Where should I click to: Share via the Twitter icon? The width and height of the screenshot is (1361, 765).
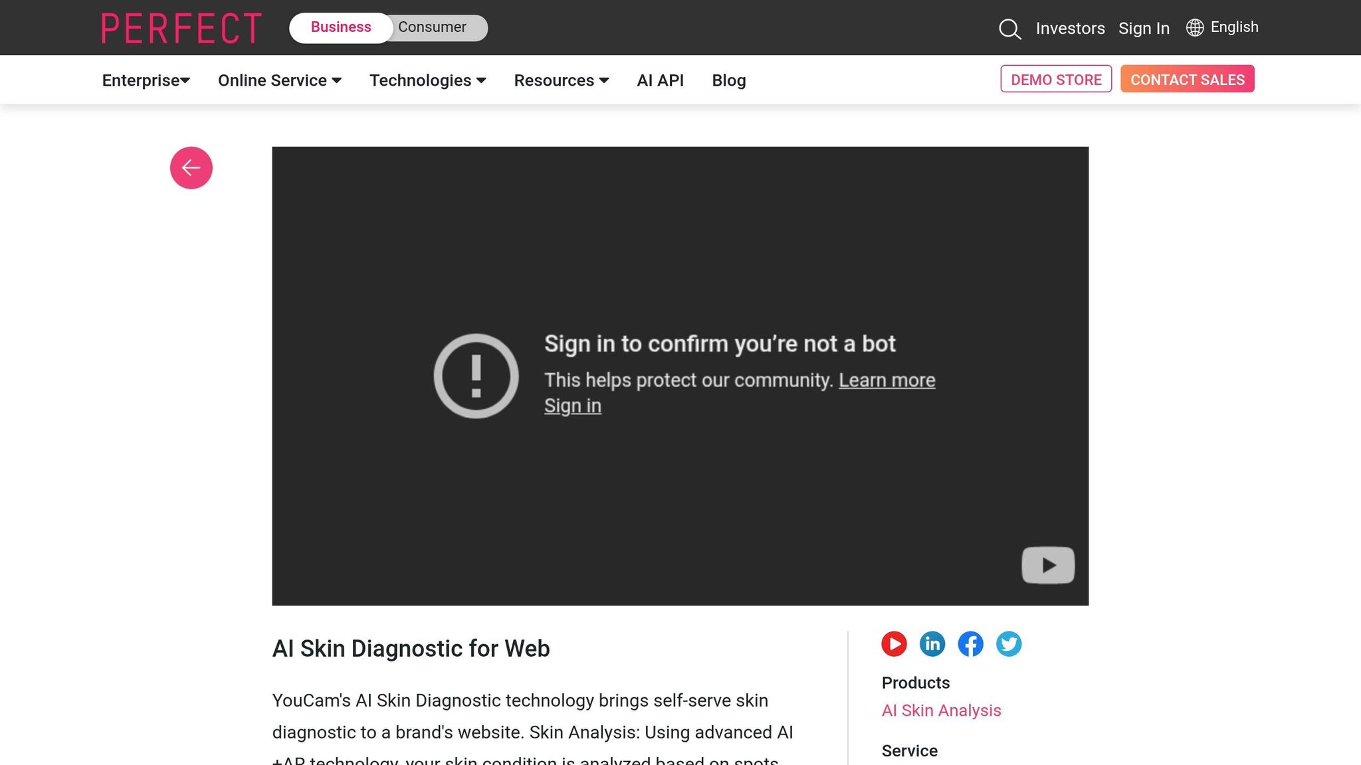coord(1009,643)
